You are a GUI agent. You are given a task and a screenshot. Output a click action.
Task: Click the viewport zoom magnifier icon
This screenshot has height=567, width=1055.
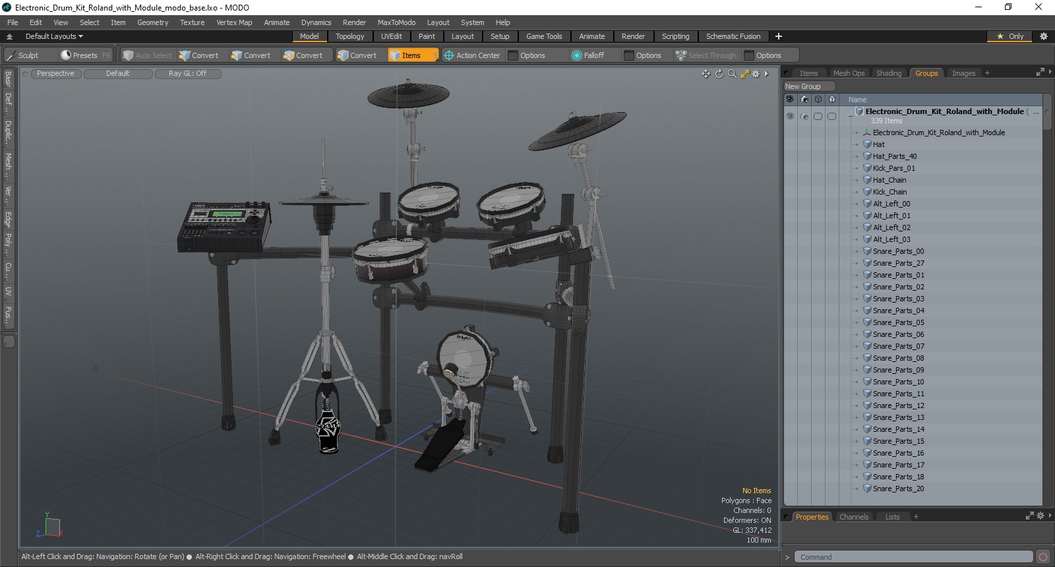pyautogui.click(x=732, y=74)
